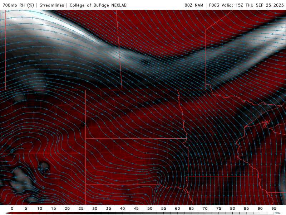Viewport: 286px width, 215px height.
Task: Click the colorbar label "80"
Action: (x=232, y=209)
